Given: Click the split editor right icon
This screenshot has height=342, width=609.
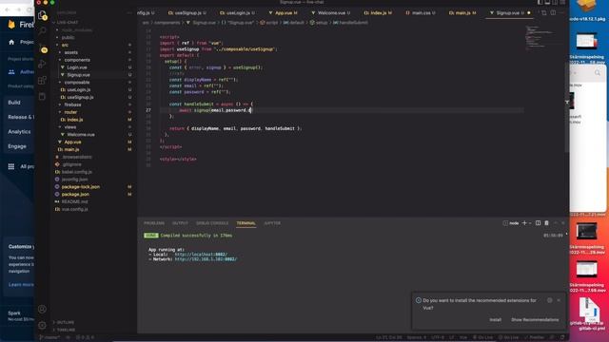Looking at the screenshot, I should pyautogui.click(x=553, y=12).
